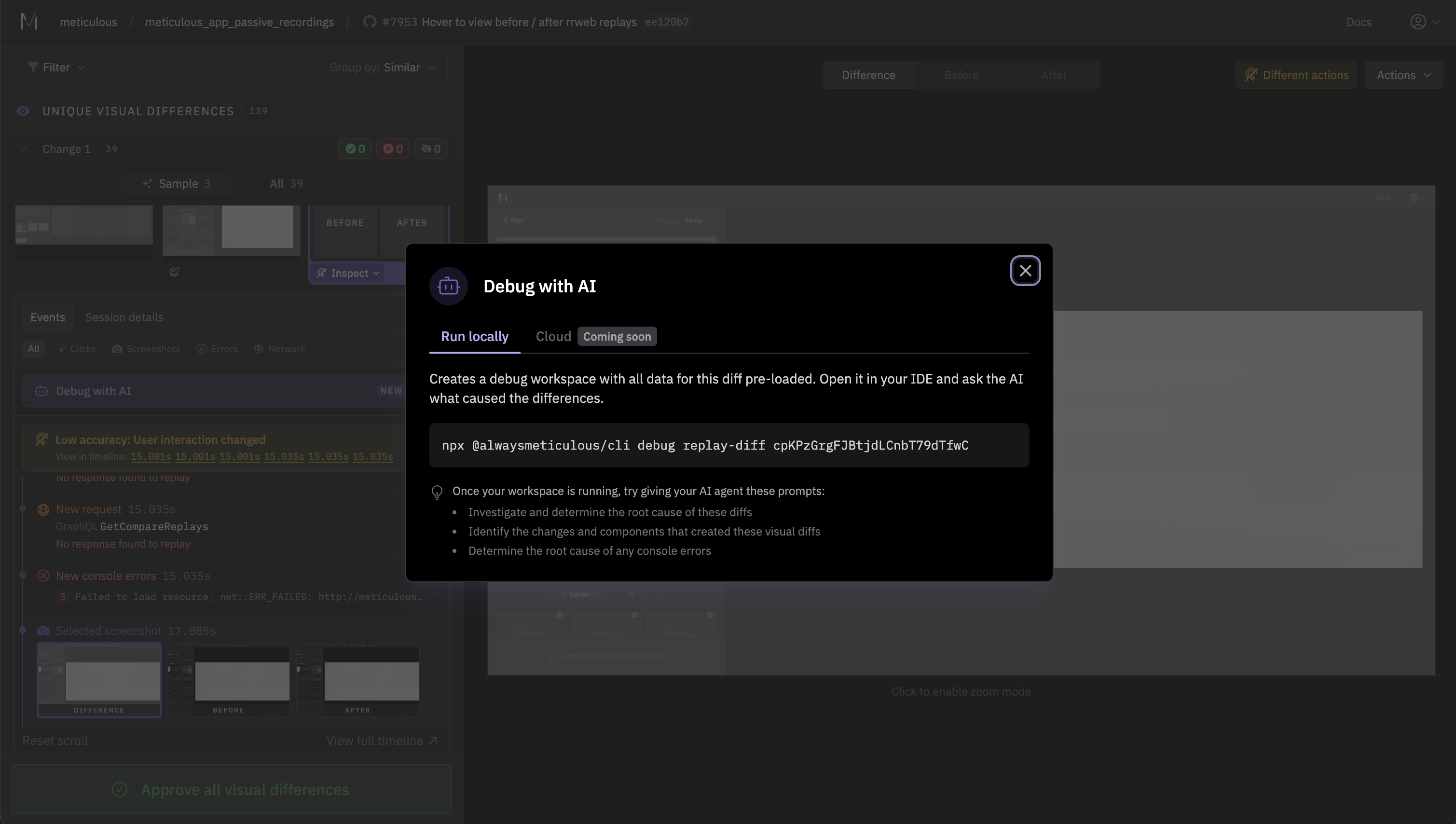Open the Docs link
1456x824 pixels.
tap(1359, 22)
